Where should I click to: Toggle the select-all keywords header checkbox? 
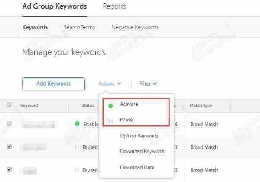pyautogui.click(x=9, y=105)
